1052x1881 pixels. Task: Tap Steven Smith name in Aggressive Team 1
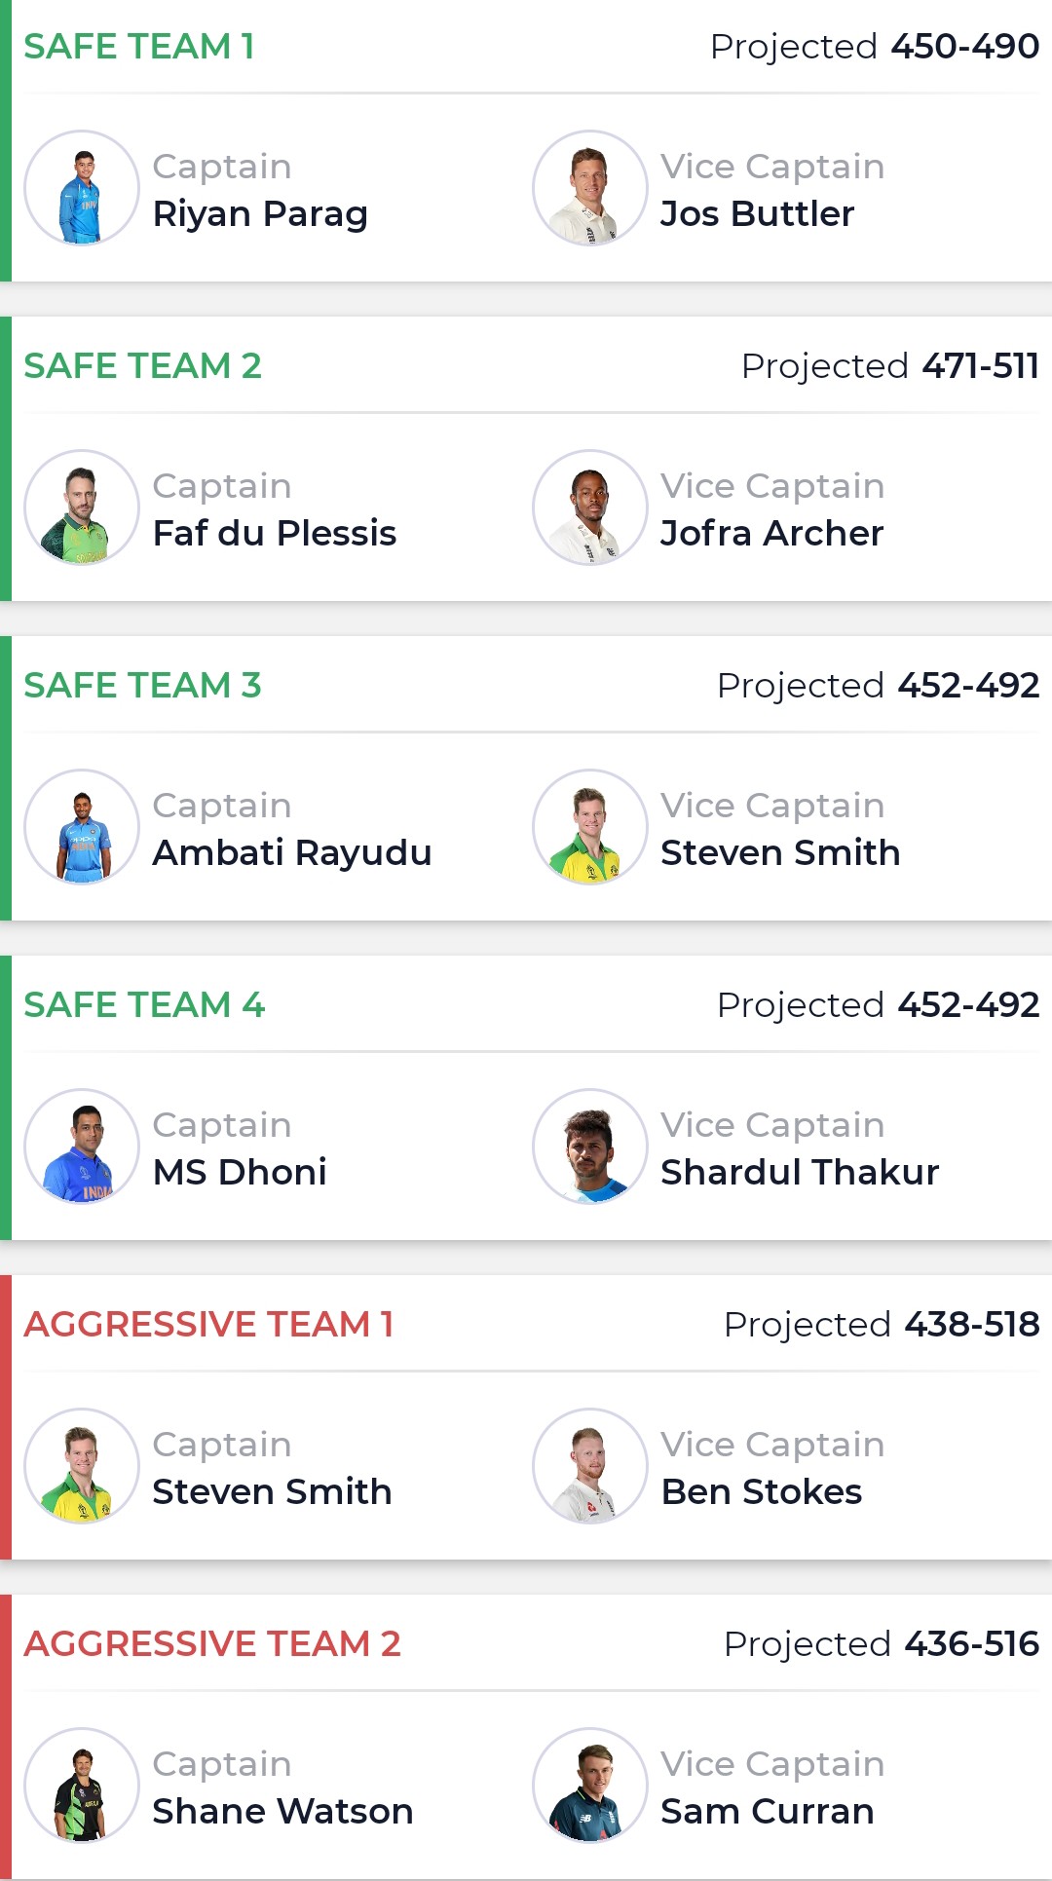[x=272, y=1491]
